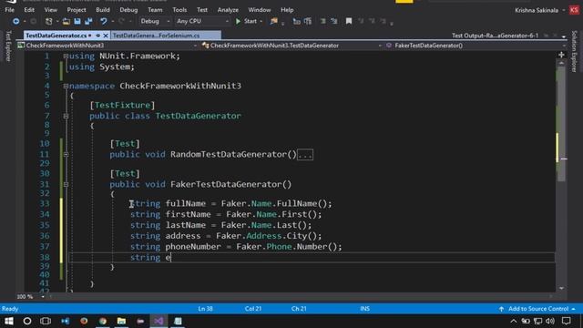Open the Action Center notifications icon
The width and height of the screenshot is (583, 328).
pos(567,321)
